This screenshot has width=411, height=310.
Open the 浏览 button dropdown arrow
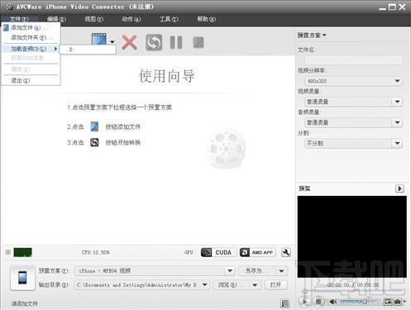255,285
